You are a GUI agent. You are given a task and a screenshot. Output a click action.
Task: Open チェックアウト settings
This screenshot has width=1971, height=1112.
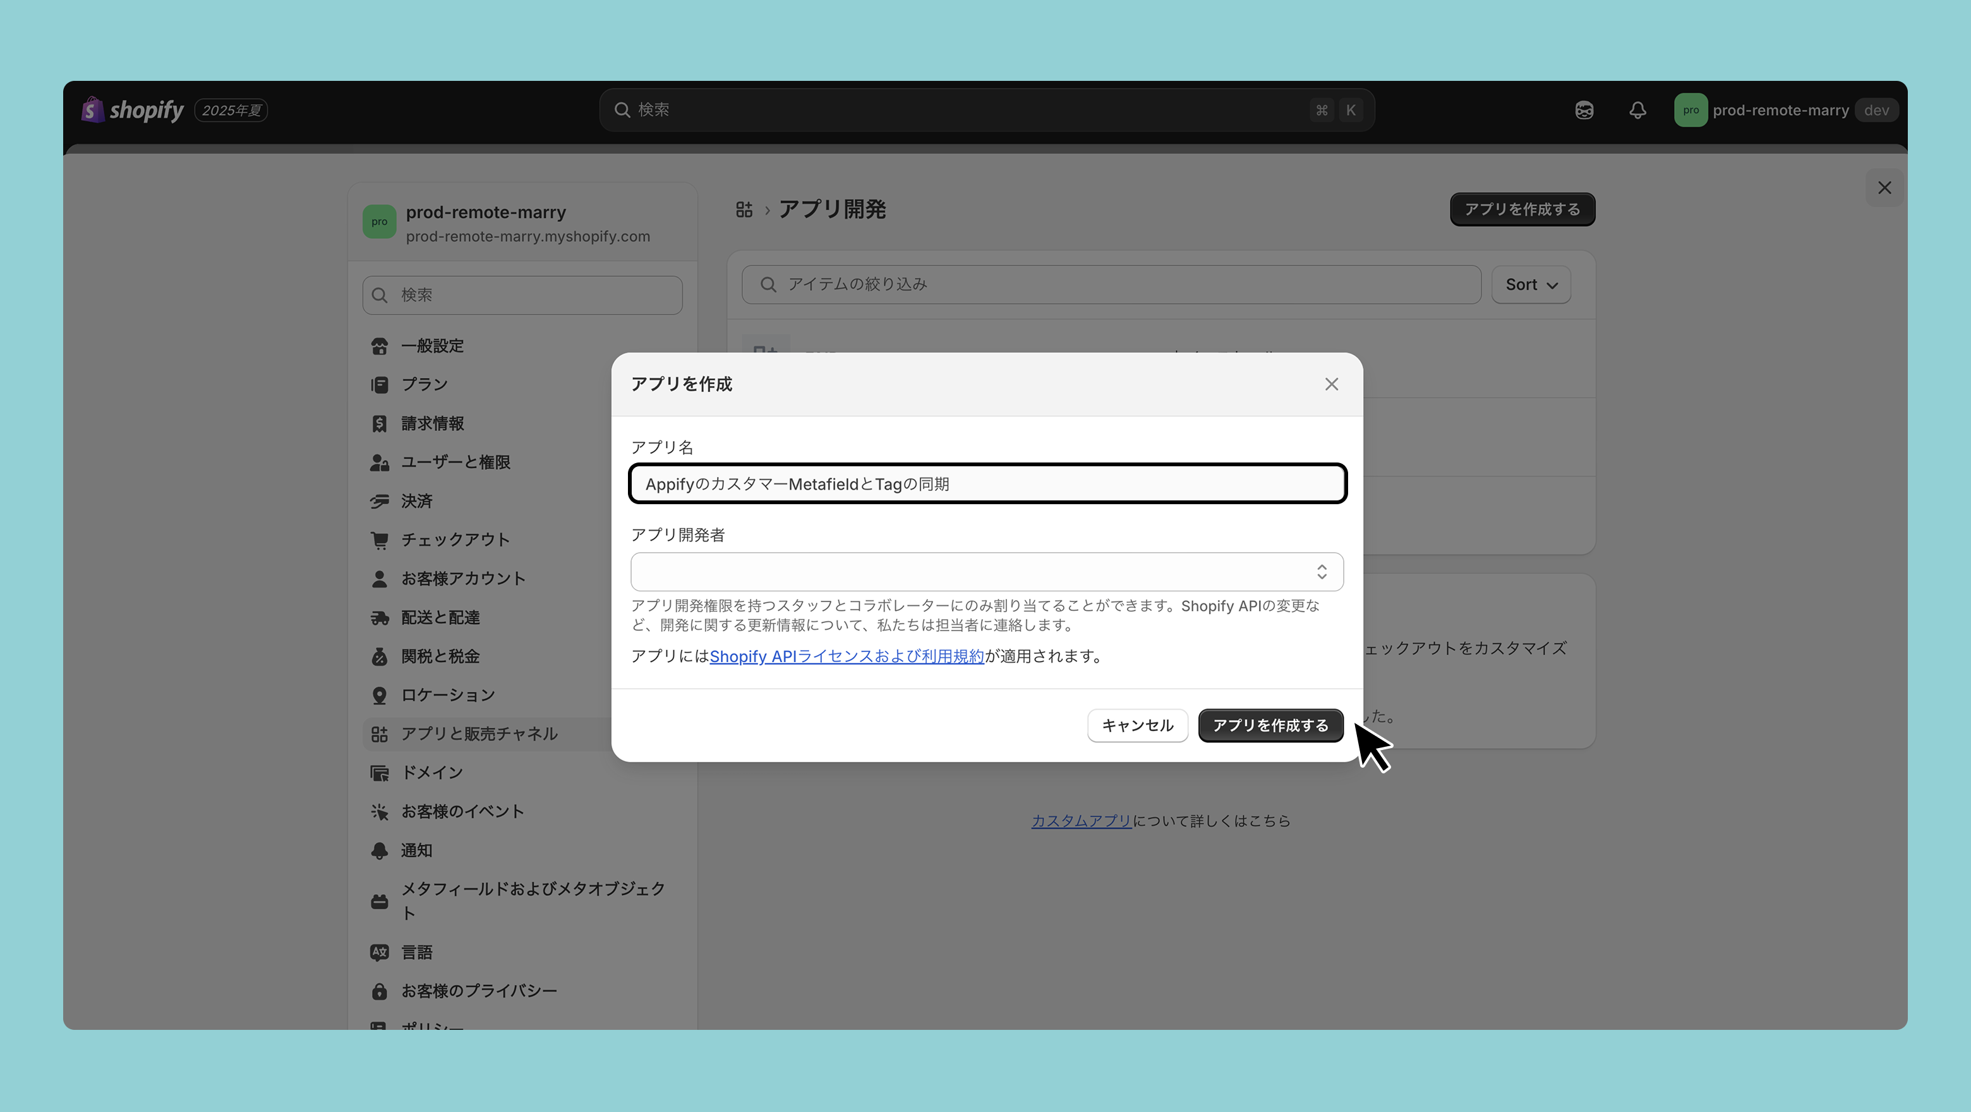click(454, 540)
